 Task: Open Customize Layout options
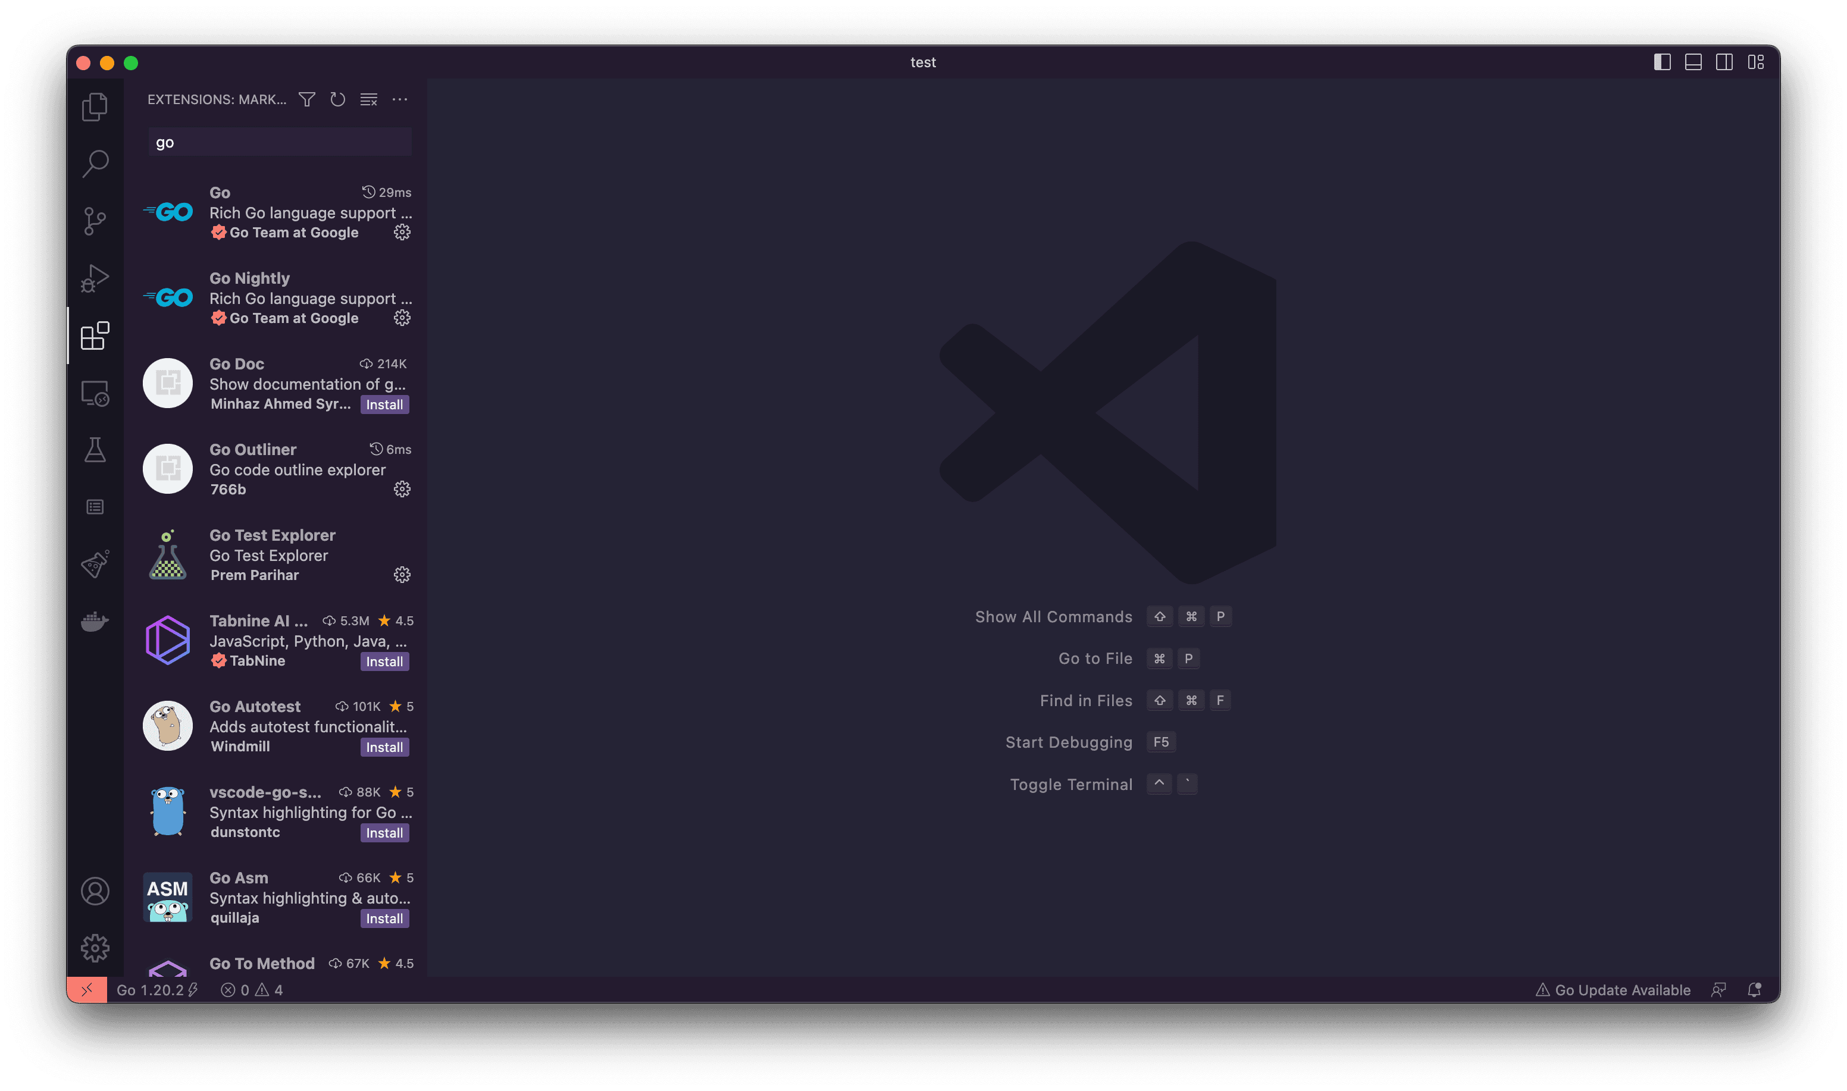(x=1756, y=62)
